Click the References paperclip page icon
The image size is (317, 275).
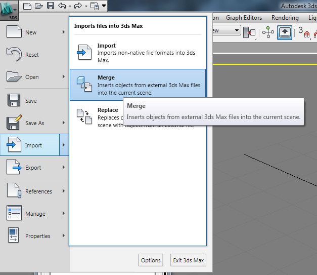(x=14, y=190)
